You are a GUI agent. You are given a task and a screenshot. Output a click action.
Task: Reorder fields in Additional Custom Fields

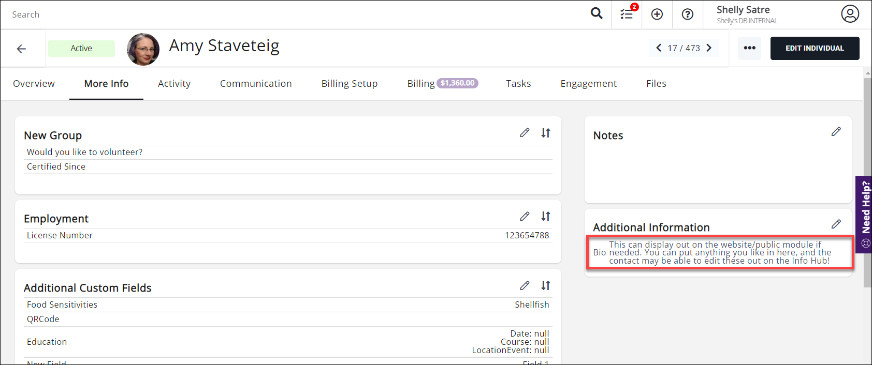546,285
